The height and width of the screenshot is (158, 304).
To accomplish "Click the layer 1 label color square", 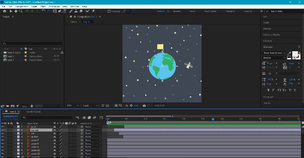I will tap(18, 127).
